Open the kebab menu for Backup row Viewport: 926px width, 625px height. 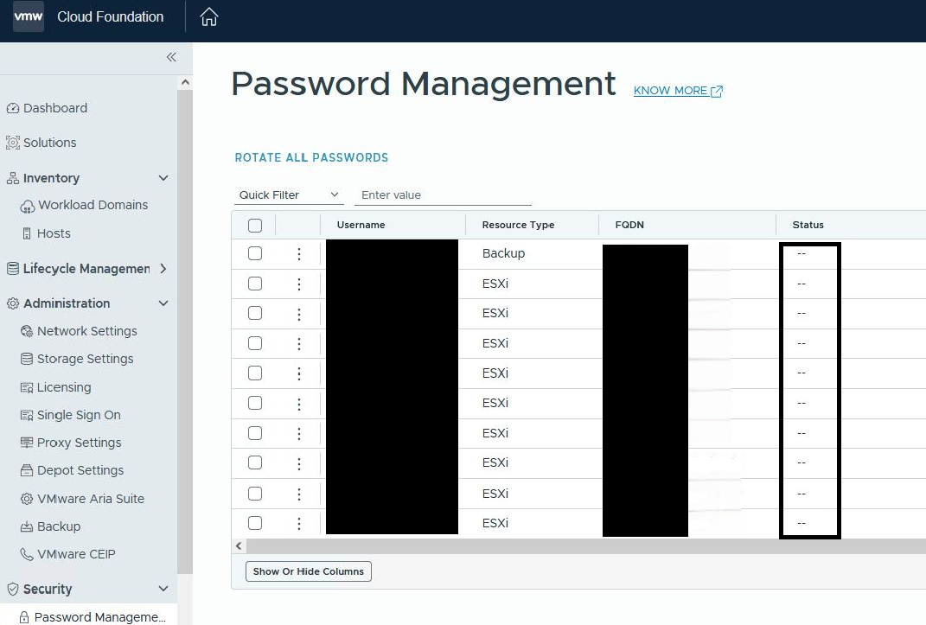(x=299, y=254)
